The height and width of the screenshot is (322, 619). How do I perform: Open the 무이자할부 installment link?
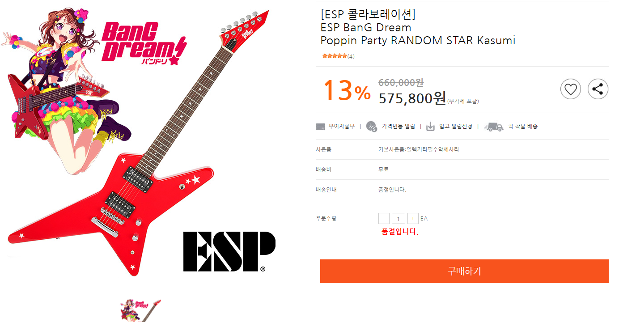pos(342,127)
